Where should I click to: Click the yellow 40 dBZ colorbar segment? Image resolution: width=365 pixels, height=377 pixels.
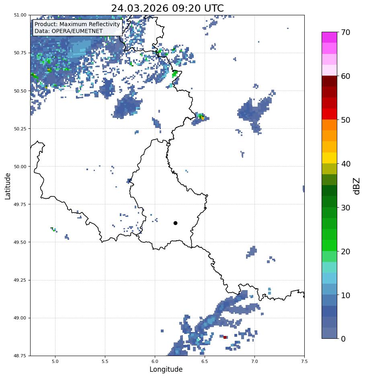330,158
